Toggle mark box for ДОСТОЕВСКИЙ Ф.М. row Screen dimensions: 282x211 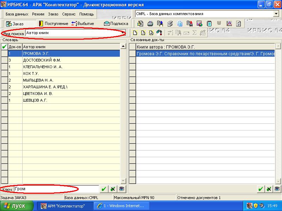pos(4,60)
